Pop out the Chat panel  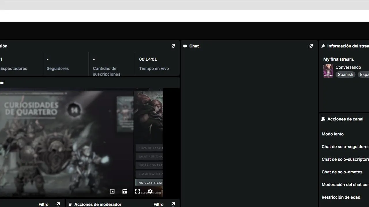coord(310,46)
